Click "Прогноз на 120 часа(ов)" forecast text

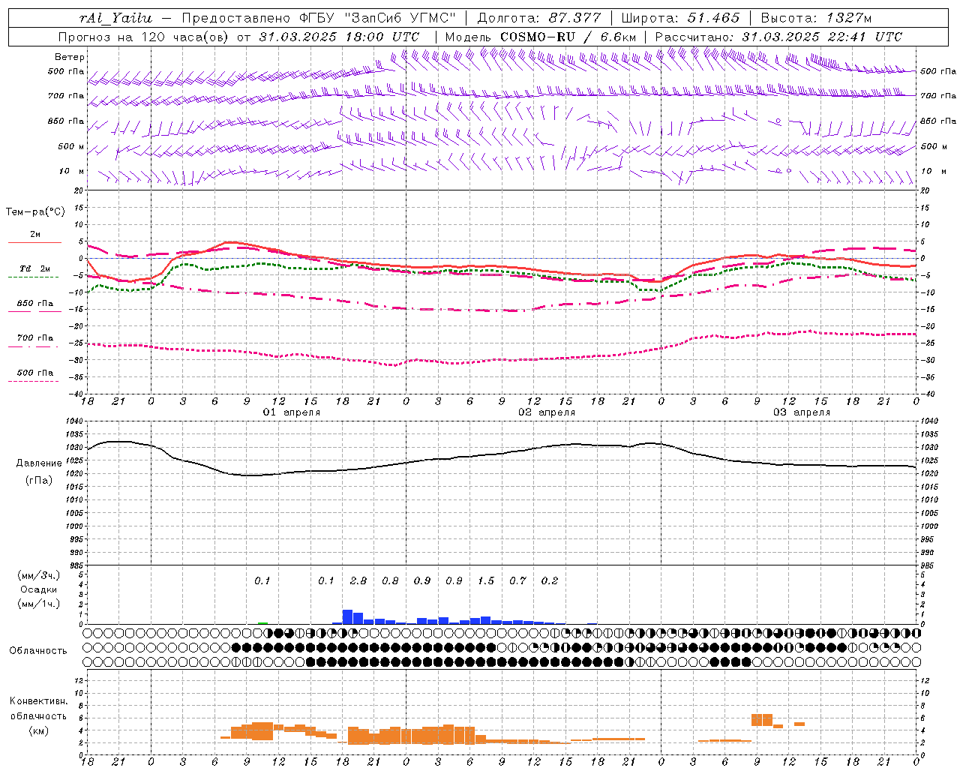(x=144, y=37)
